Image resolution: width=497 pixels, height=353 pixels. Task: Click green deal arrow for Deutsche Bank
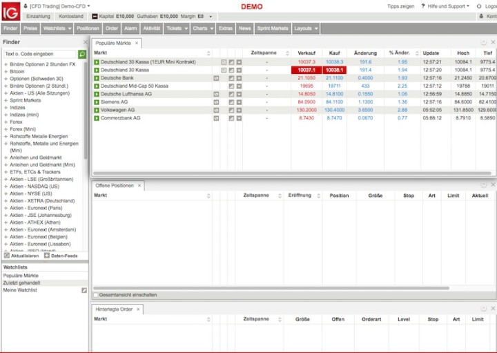(97, 78)
